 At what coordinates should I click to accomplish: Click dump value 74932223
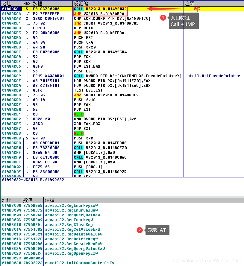pyautogui.click(x=33, y=263)
